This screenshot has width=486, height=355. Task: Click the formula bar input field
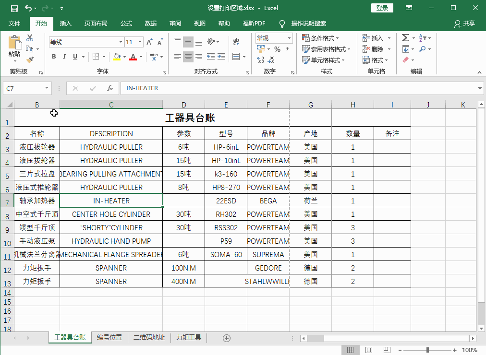pyautogui.click(x=298, y=88)
